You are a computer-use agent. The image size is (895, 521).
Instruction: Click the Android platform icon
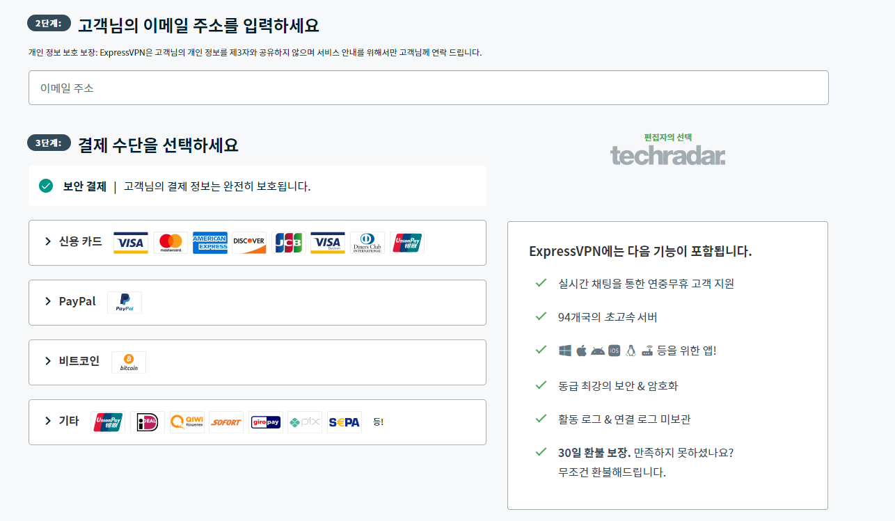point(598,351)
